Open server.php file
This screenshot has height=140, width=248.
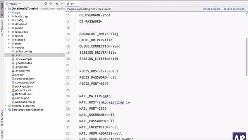22,98
